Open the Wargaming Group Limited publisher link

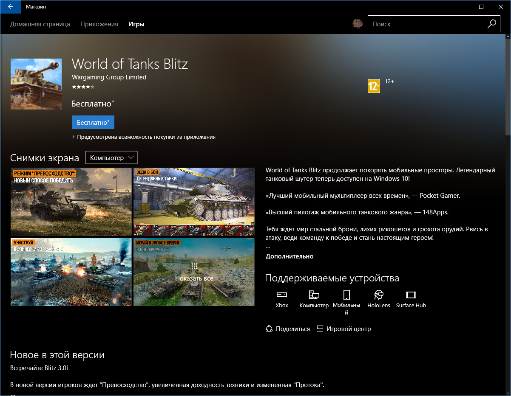(x=109, y=77)
